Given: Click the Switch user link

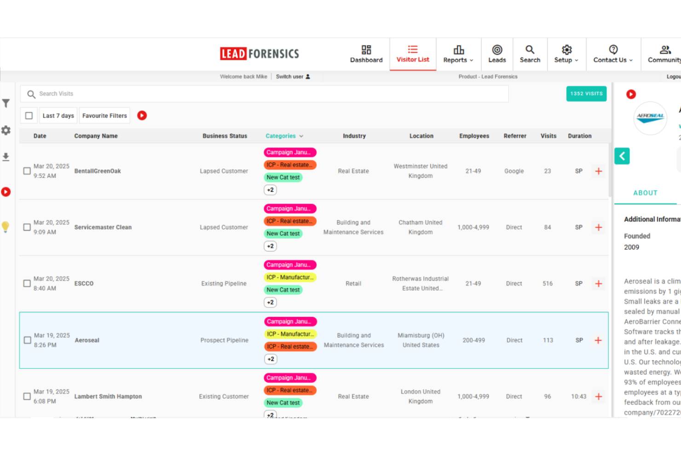Looking at the screenshot, I should tap(293, 77).
